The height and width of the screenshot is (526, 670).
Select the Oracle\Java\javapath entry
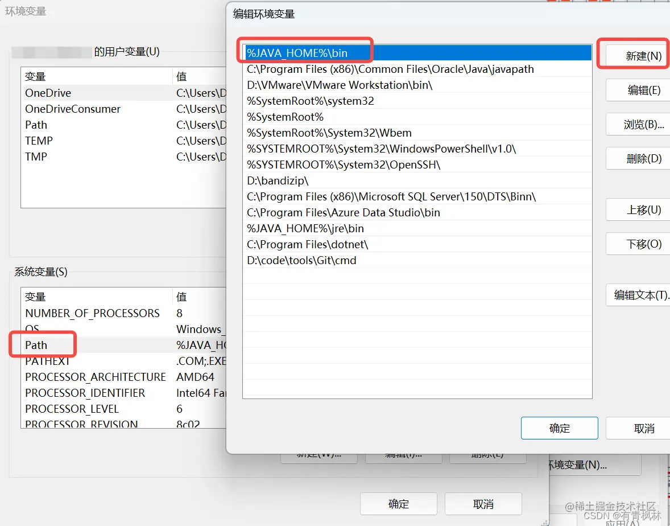pos(418,69)
